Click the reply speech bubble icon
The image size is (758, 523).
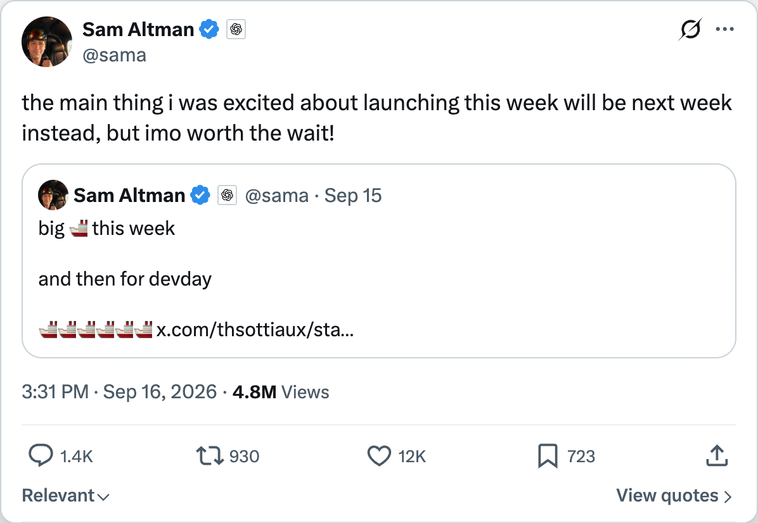click(41, 455)
